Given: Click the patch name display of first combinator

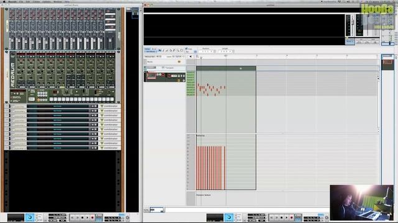Looking at the screenshot, I should point(58,106).
